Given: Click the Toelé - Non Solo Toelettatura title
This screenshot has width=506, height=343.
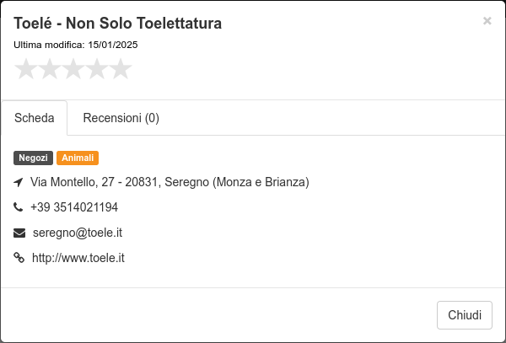Looking at the screenshot, I should pos(118,24).
